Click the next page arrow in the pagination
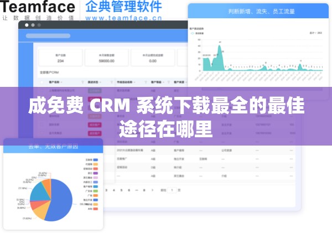Image resolution: width=332 pixels, height=233 pixels. click(x=152, y=190)
